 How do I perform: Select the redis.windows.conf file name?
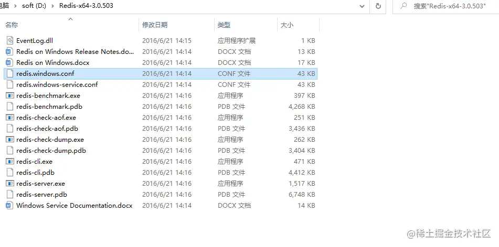45,74
